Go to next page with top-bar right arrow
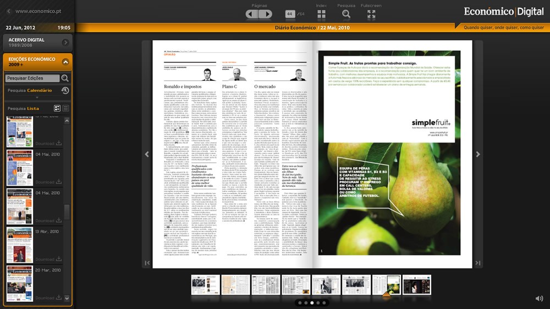 coord(266,14)
